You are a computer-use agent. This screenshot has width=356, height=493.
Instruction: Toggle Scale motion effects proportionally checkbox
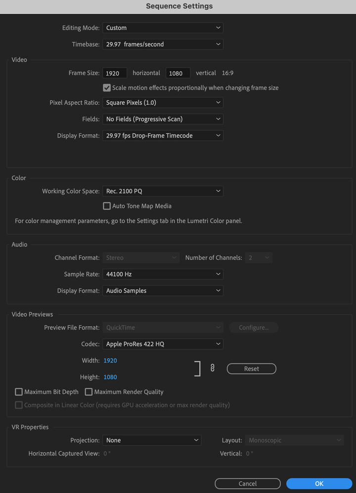click(107, 88)
